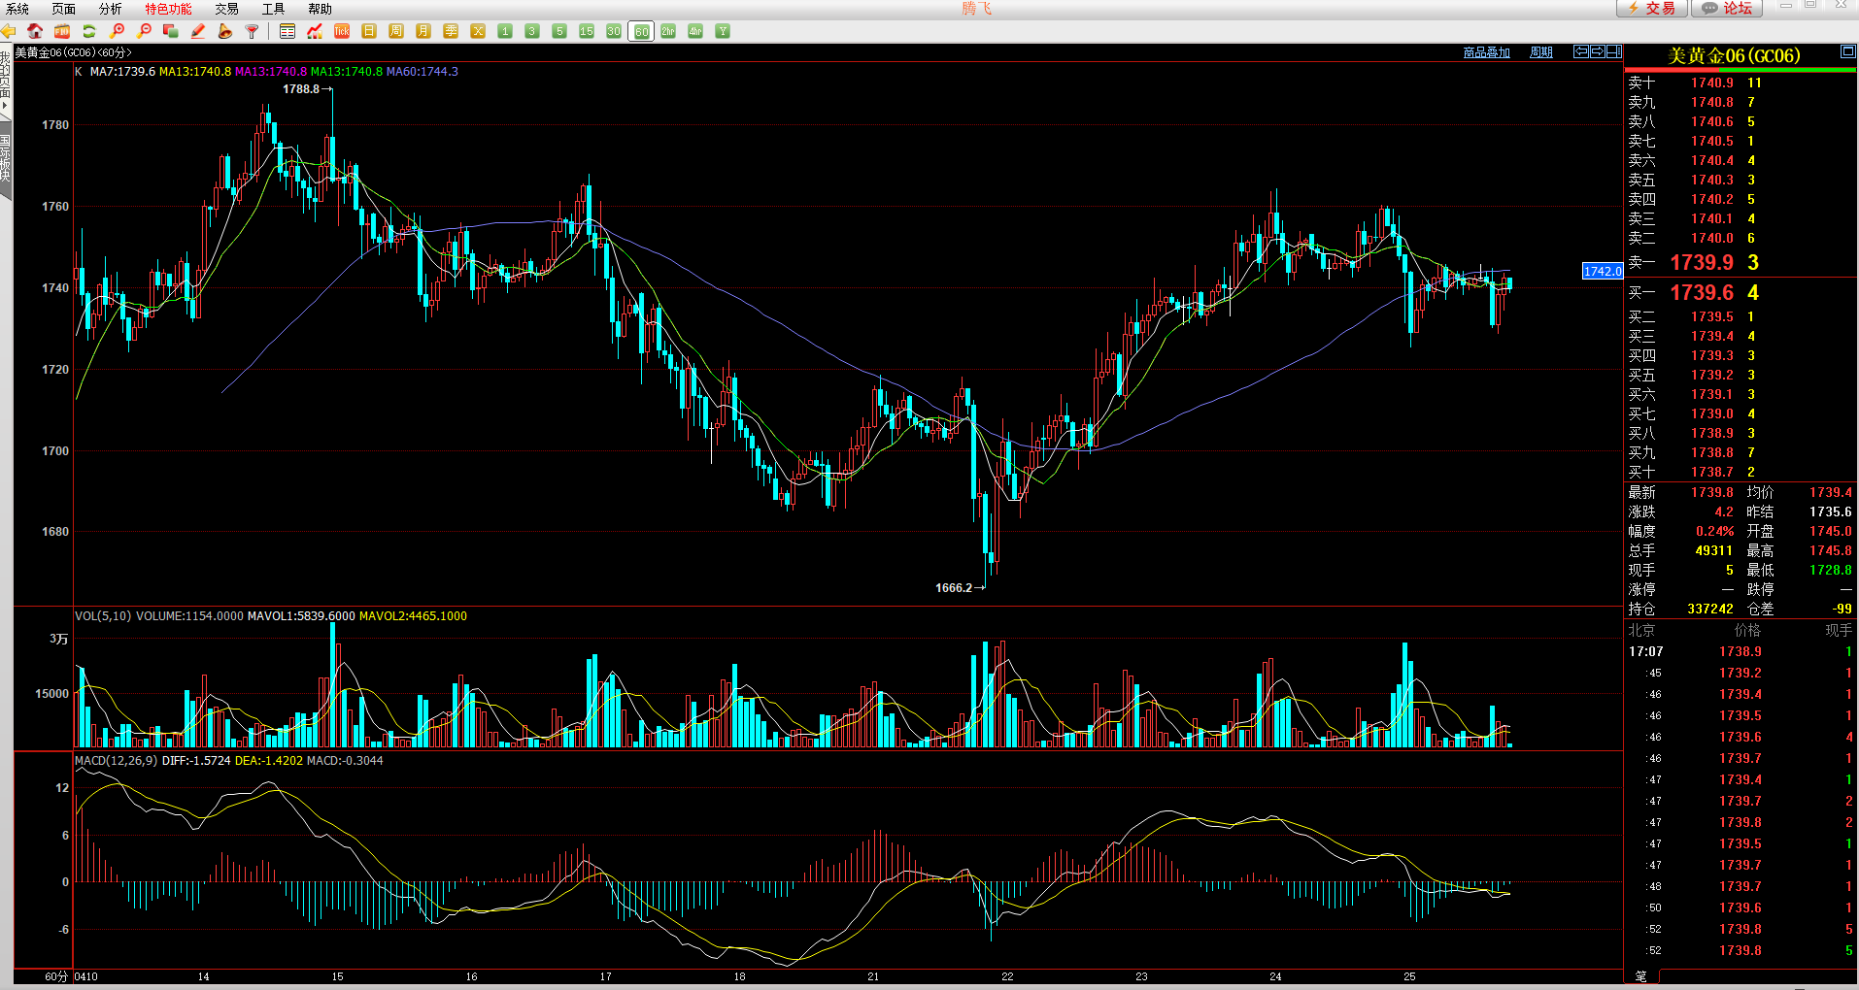
Task: Toggle the panel layout split icon
Action: [x=1613, y=51]
